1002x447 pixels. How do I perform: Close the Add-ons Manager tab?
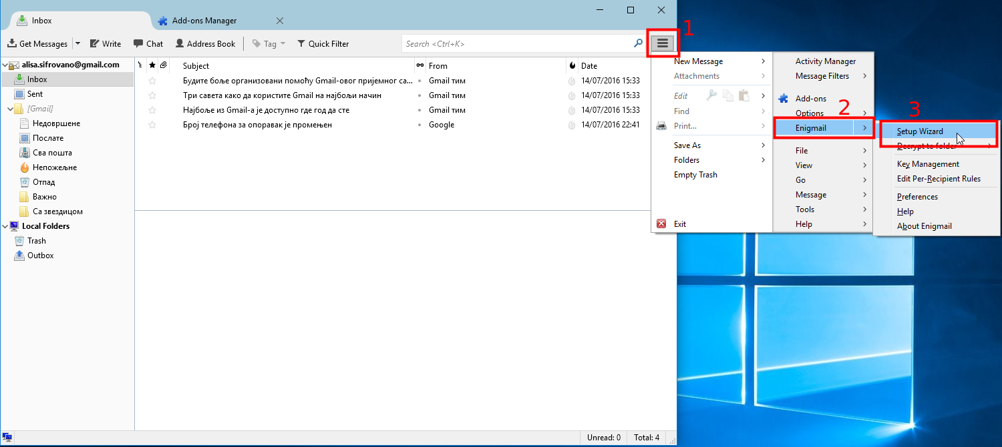tap(280, 21)
